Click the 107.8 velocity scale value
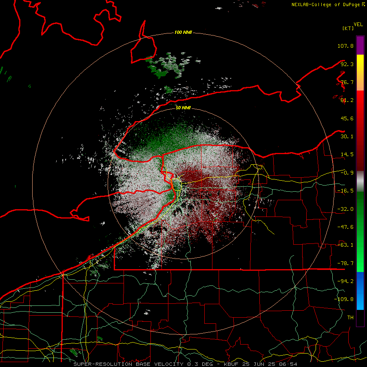This screenshot has height=367, width=367. [345, 46]
